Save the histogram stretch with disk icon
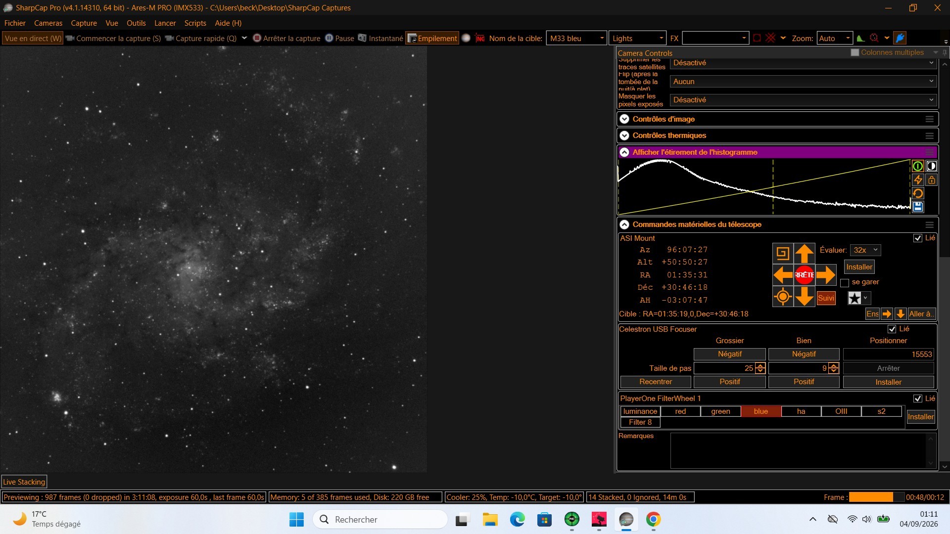 918,207
